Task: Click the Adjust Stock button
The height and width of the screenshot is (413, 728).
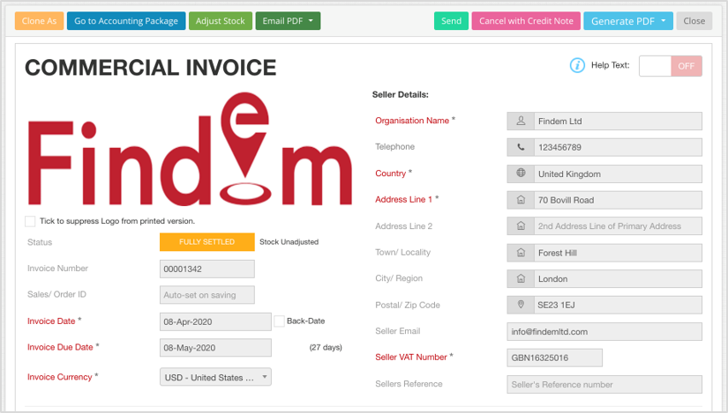Action: pyautogui.click(x=220, y=21)
